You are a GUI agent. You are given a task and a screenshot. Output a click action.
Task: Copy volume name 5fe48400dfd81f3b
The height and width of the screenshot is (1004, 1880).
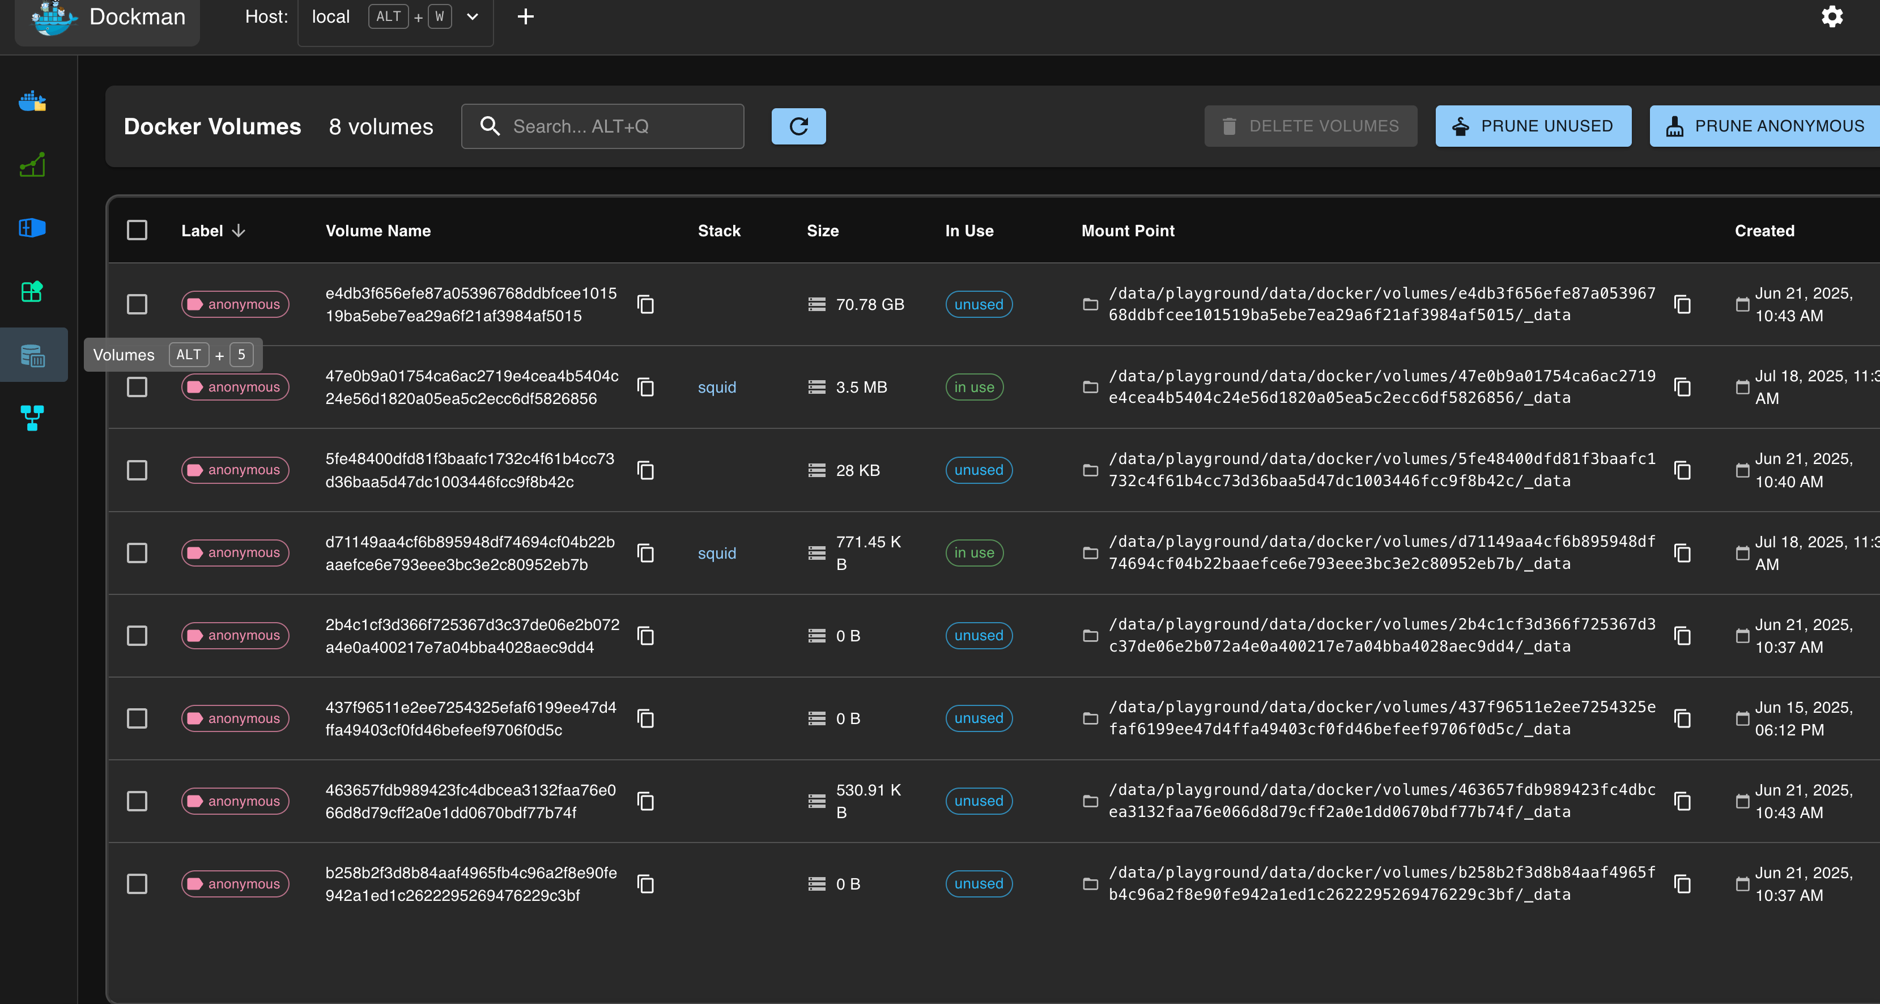point(646,470)
